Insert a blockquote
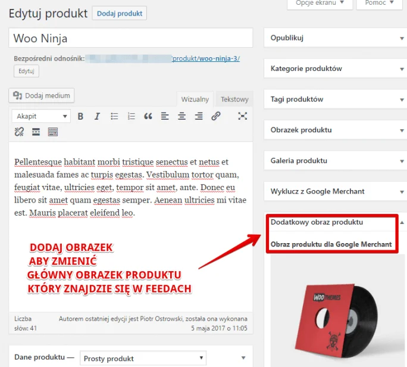The height and width of the screenshot is (367, 407). tap(148, 116)
